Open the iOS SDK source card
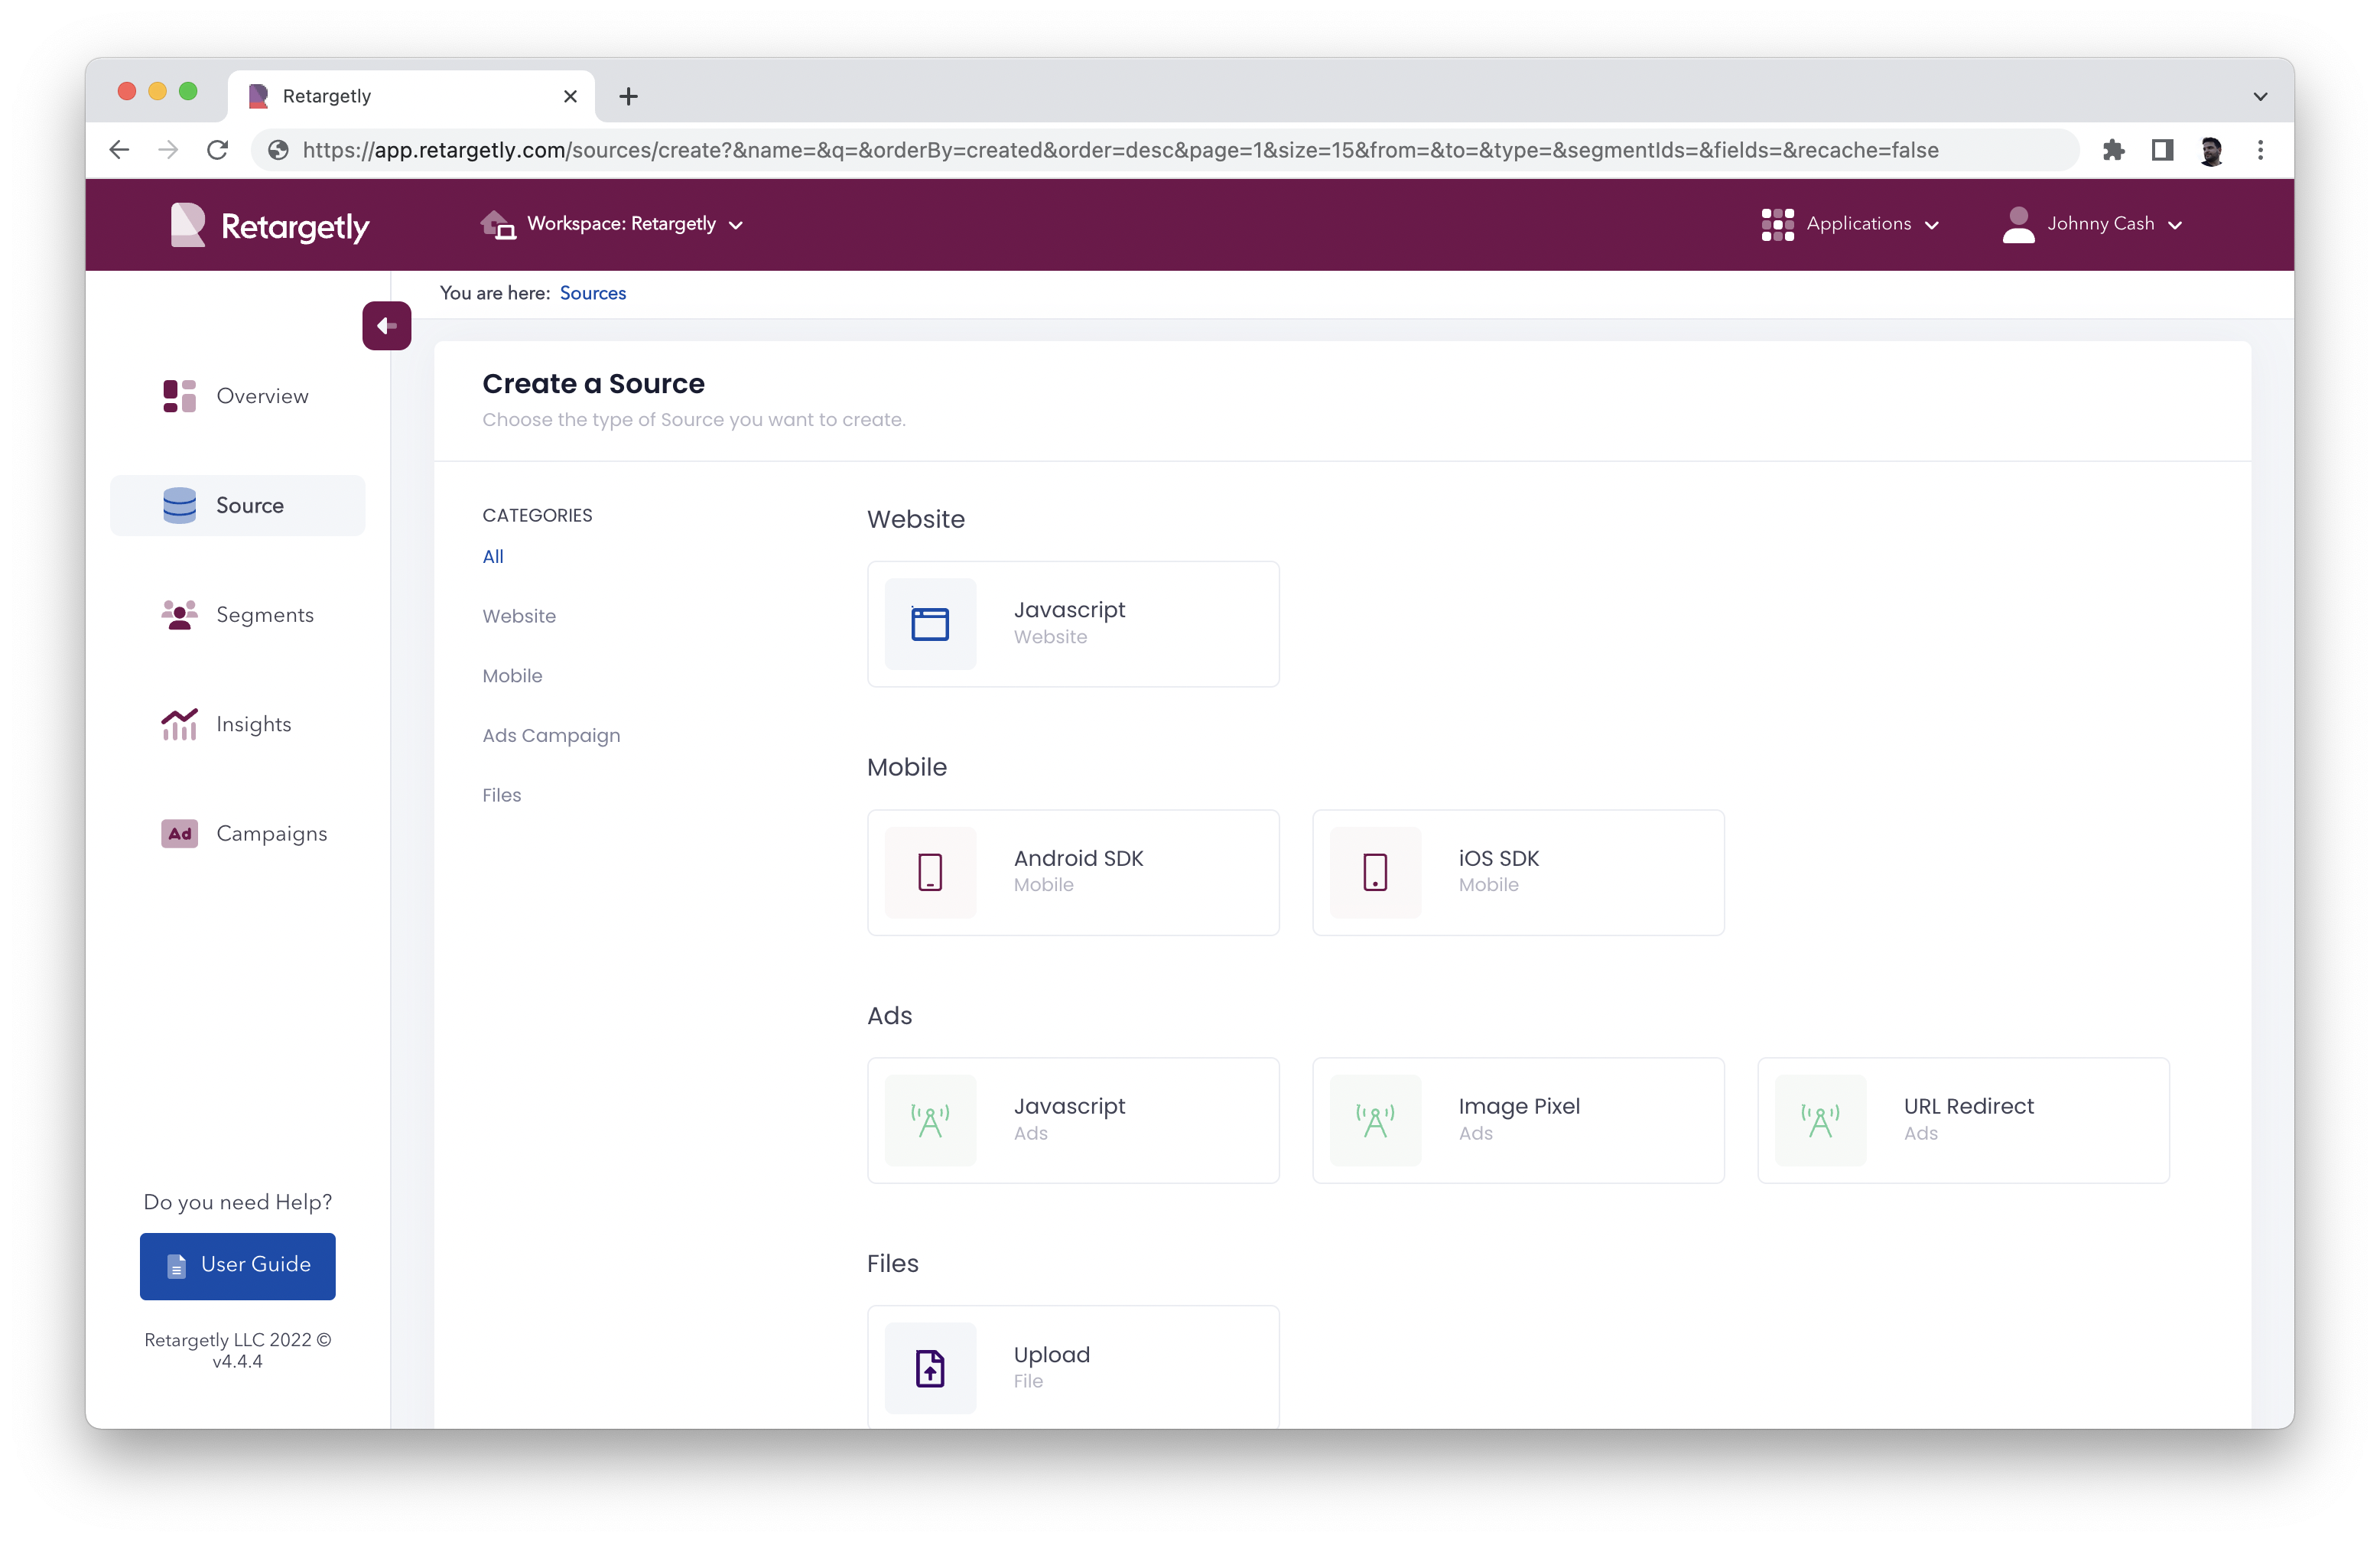 pyautogui.click(x=1517, y=872)
